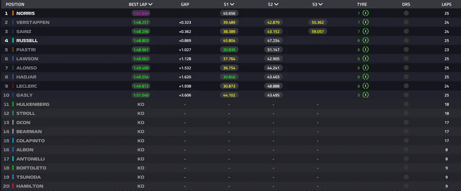461x191 pixels.
Task: Select driver HAMILTON in last position
Action: pos(30,186)
